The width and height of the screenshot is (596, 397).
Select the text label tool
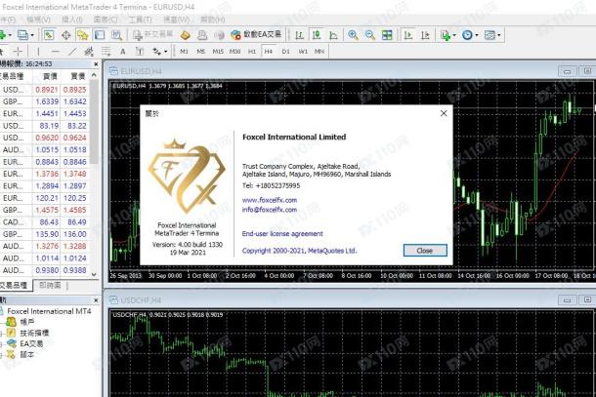140,52
